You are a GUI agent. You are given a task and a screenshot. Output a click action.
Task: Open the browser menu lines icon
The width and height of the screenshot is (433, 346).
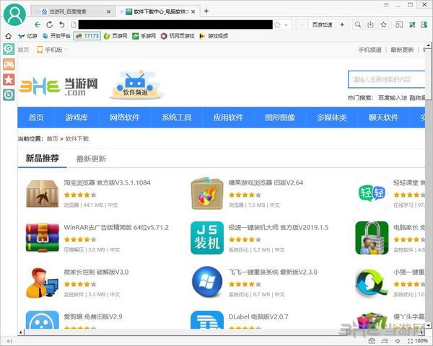point(386,5)
